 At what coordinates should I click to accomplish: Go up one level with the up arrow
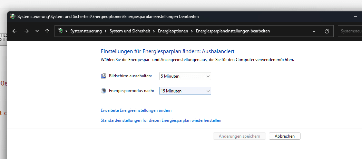coord(47,31)
